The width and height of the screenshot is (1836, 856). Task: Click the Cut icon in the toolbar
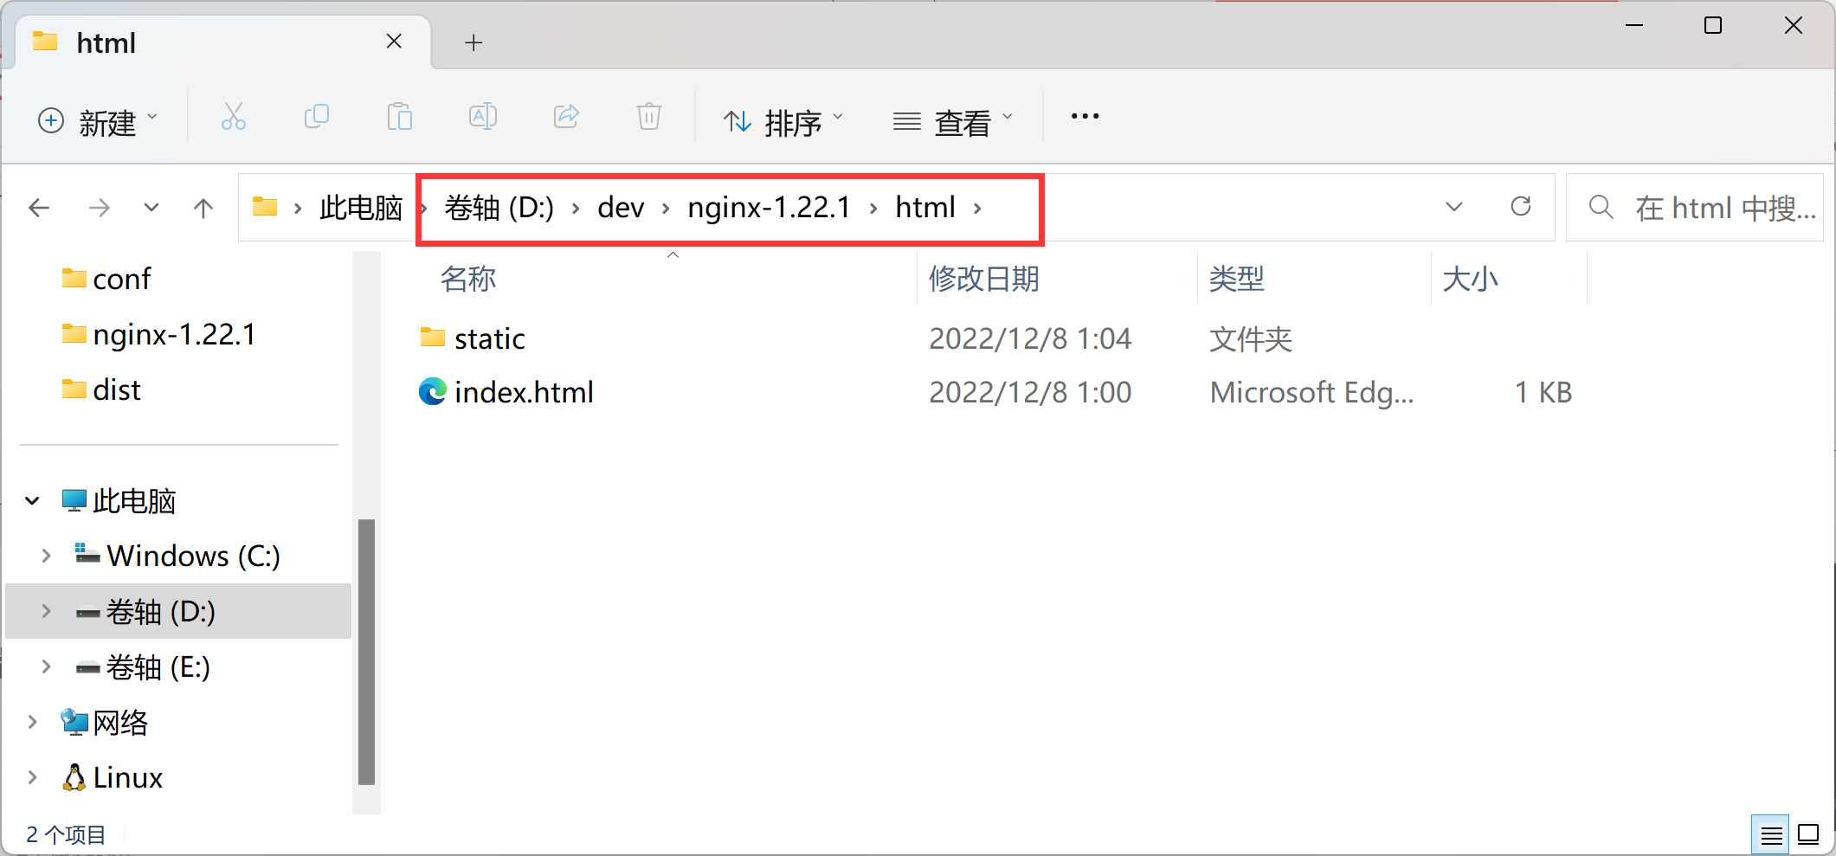pos(232,117)
